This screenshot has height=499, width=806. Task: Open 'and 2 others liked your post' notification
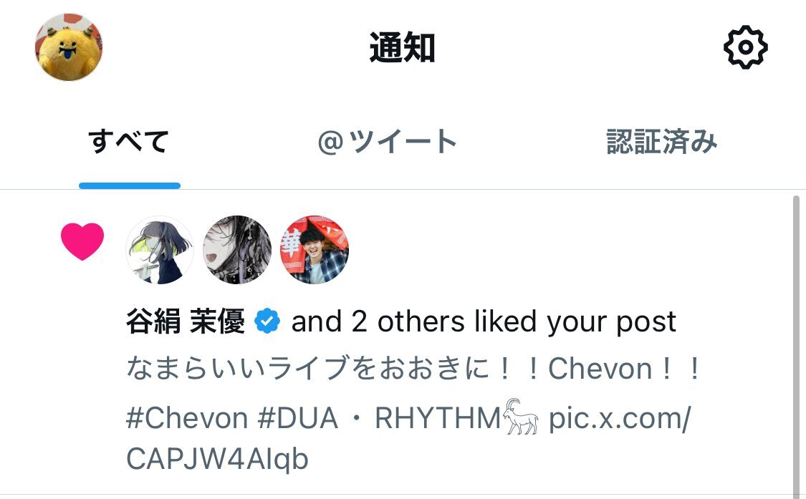pos(484,321)
